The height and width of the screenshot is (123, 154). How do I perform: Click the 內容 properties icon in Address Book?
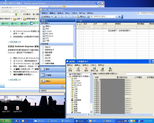(78, 69)
